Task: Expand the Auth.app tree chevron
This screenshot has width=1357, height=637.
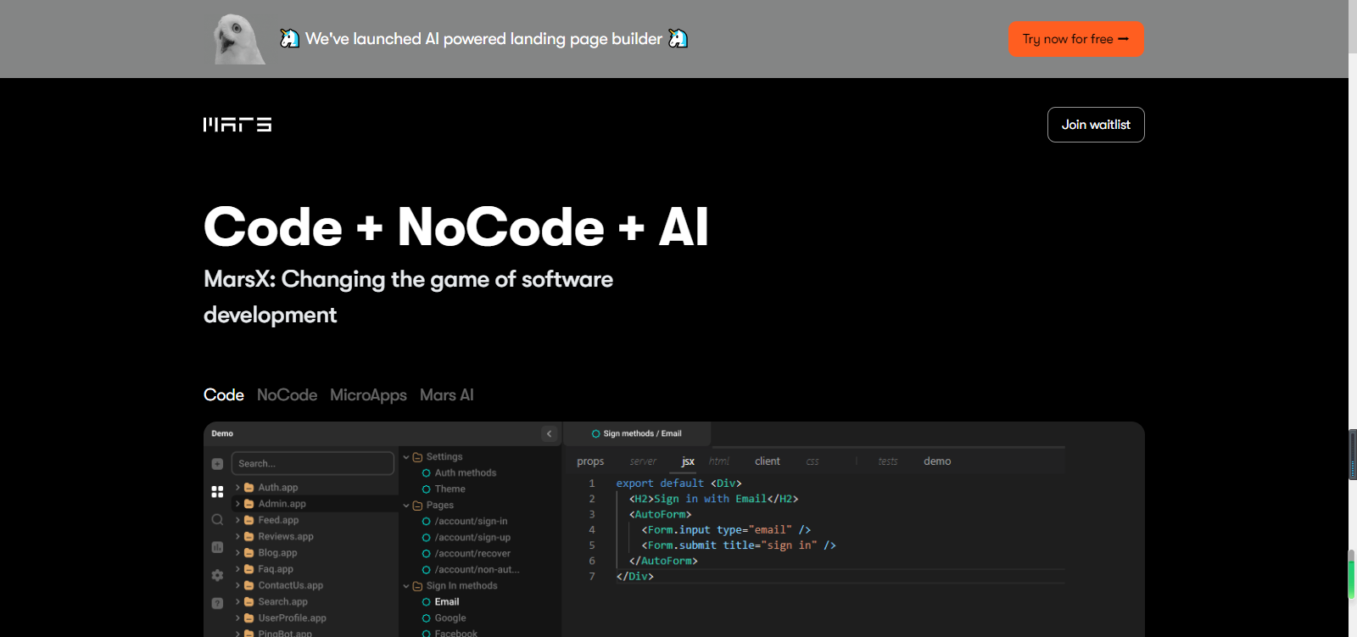Action: [x=237, y=488]
